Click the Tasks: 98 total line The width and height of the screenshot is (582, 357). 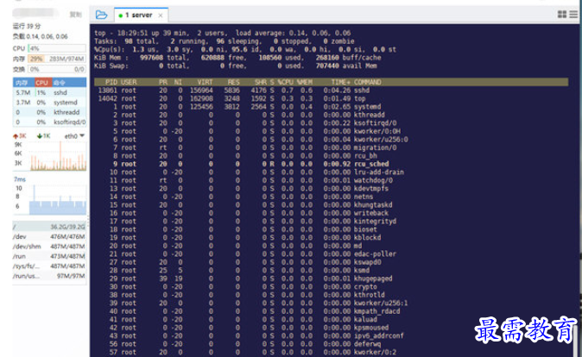pyautogui.click(x=225, y=41)
